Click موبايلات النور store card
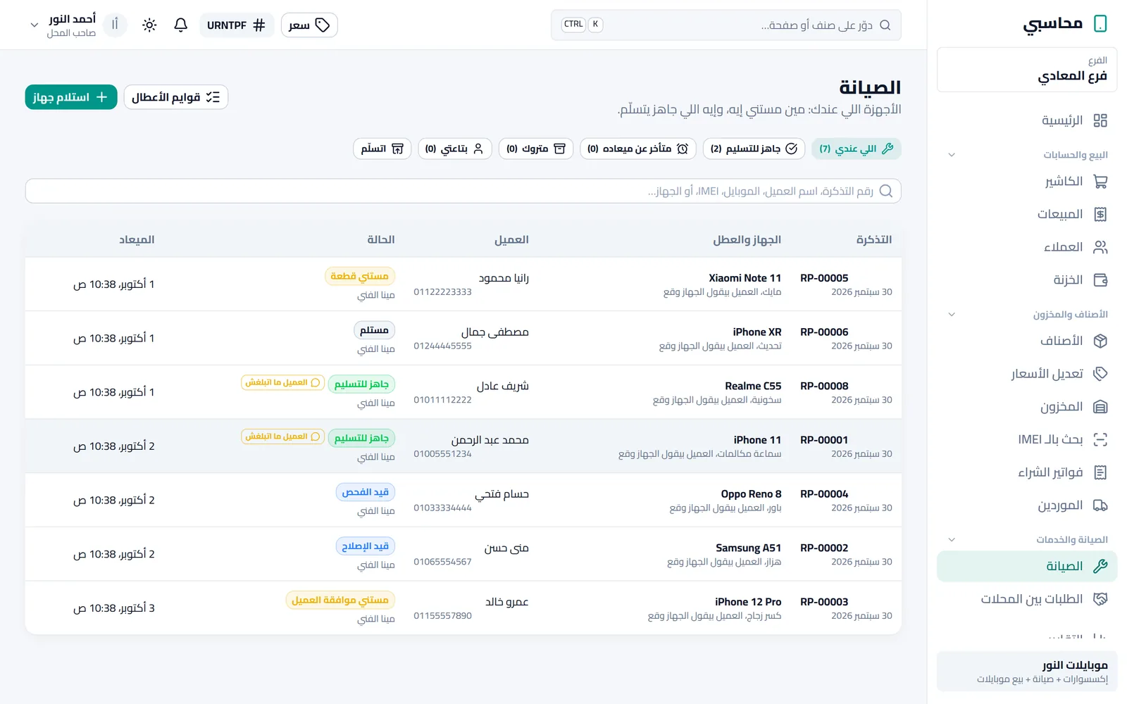Screen dimensions: 1127x704 click(1027, 672)
